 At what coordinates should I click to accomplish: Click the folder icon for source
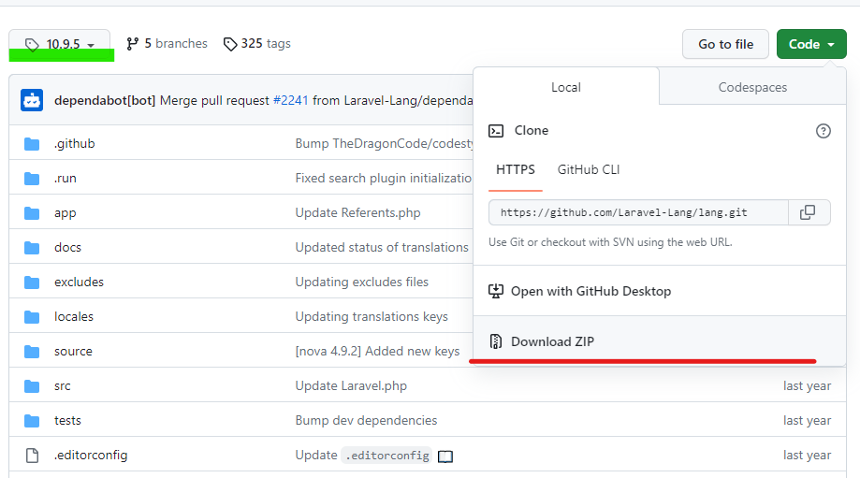(x=32, y=352)
